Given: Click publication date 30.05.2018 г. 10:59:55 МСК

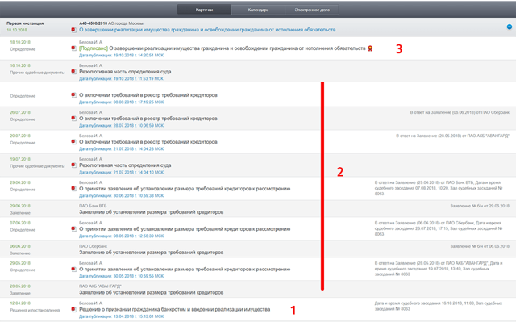Looking at the screenshot, I should coord(121,276).
